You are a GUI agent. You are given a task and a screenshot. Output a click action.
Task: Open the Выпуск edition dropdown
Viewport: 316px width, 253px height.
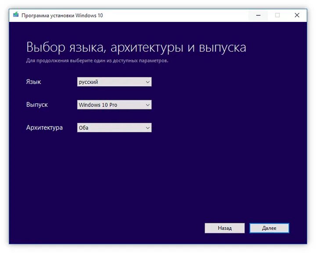114,105
